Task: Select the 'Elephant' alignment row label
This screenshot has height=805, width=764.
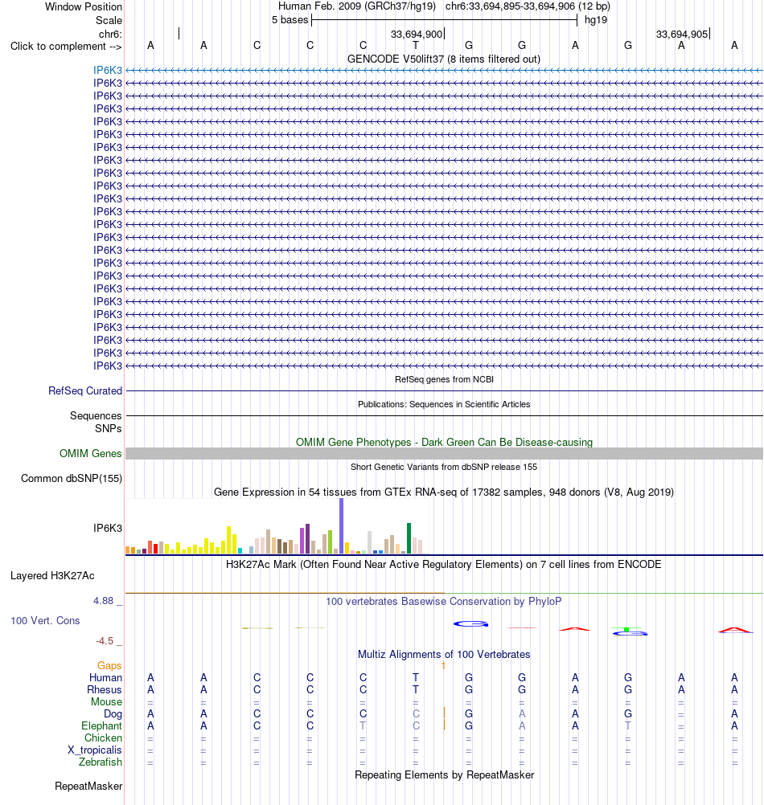Action: tap(101, 726)
